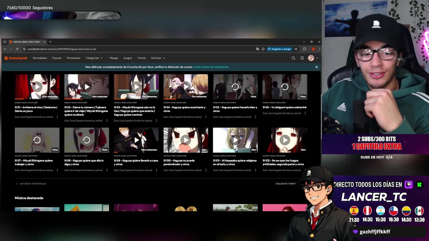
Task: Open Juegos in the nav bar
Action: pyautogui.click(x=127, y=58)
